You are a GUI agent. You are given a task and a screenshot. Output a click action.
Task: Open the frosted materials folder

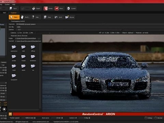[x=24, y=58]
